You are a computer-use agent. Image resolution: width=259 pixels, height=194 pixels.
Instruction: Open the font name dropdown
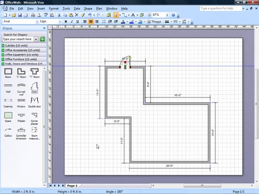[37, 22]
